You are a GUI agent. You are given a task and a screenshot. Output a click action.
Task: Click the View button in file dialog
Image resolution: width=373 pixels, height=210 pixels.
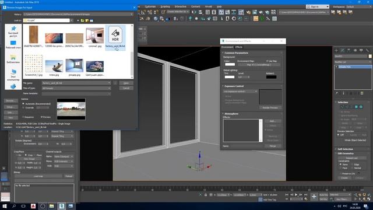pos(10,118)
